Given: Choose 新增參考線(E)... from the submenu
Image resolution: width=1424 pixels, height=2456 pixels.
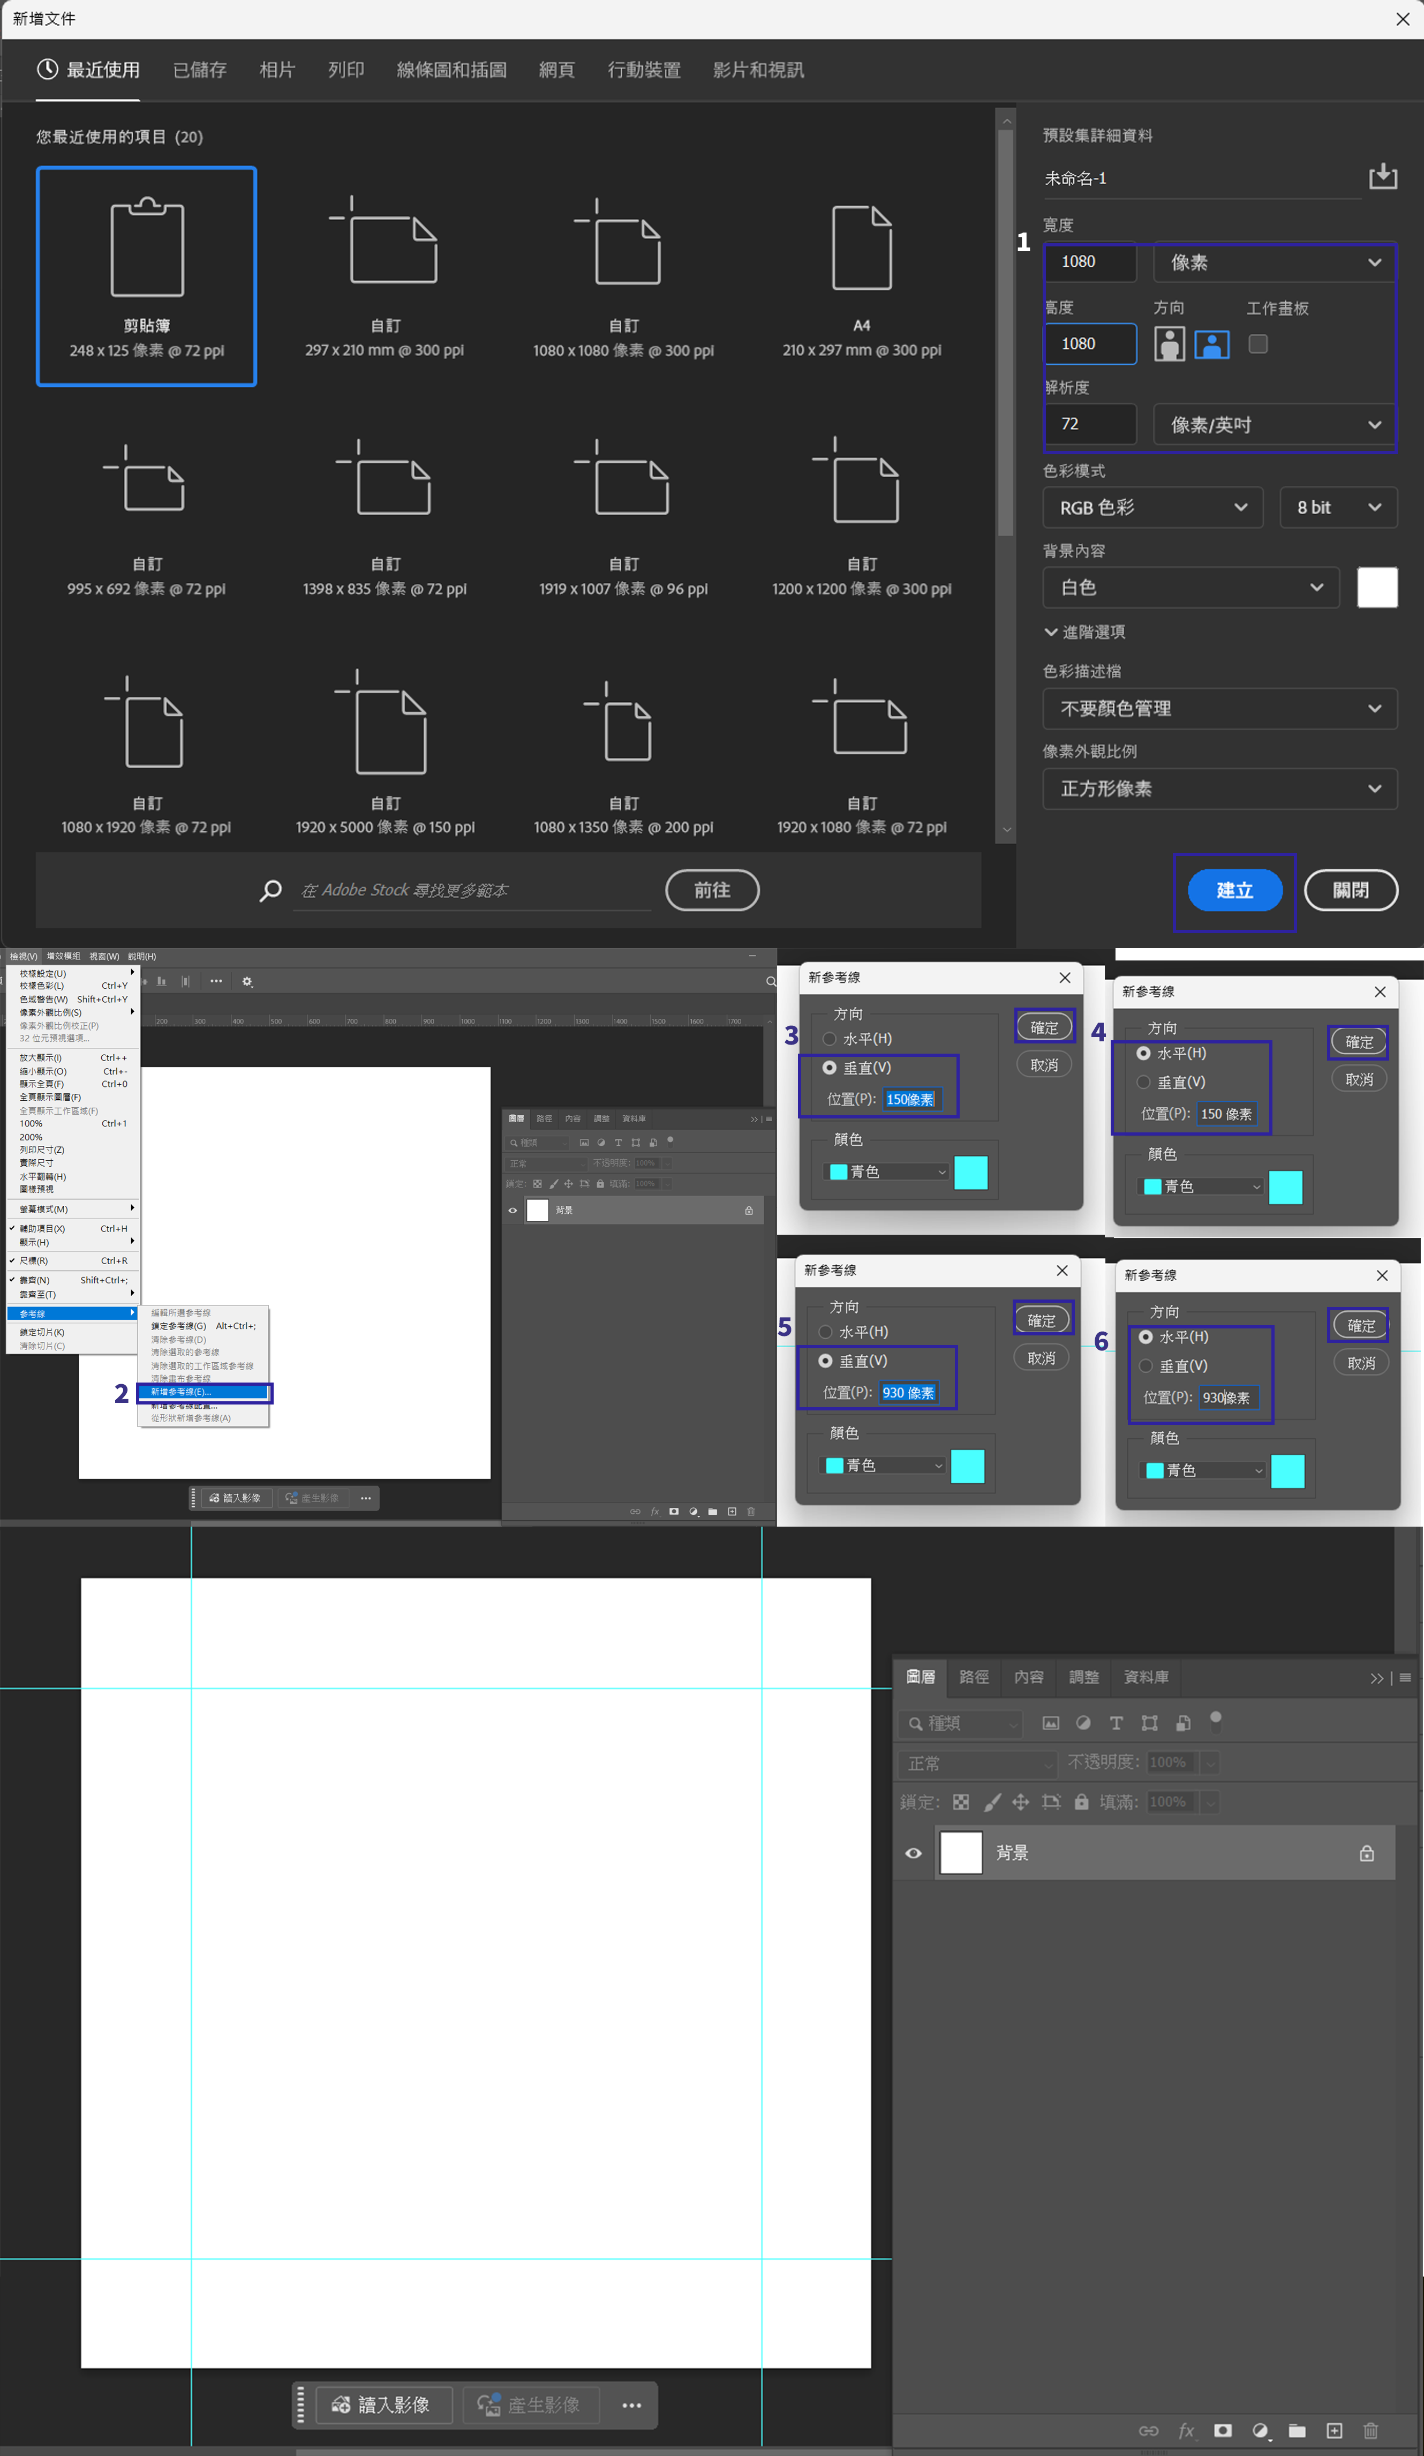Looking at the screenshot, I should coord(204,1392).
